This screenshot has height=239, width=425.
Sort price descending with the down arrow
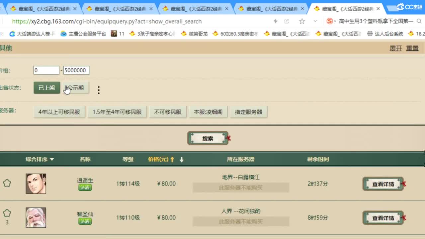click(x=181, y=159)
